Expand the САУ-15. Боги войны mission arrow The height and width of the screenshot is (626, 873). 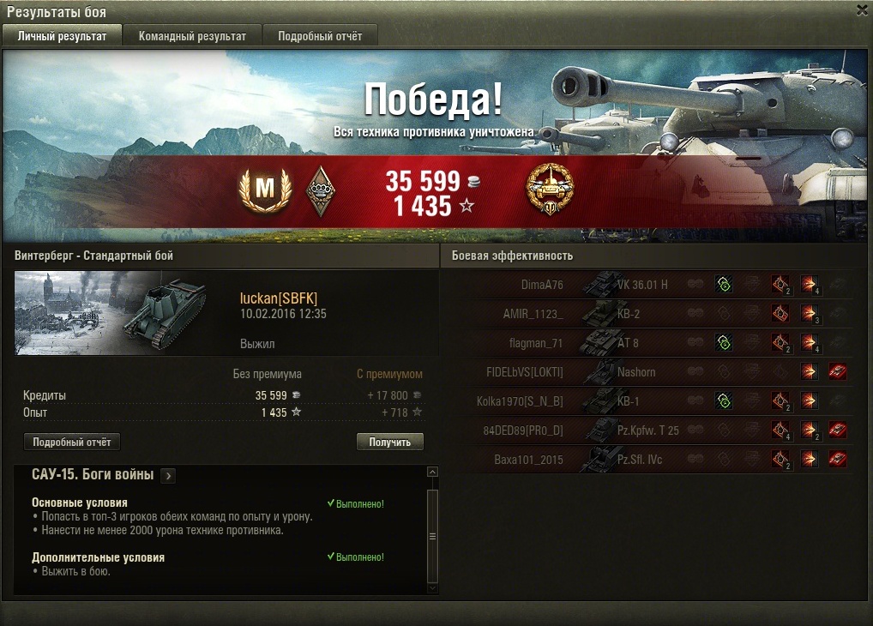coord(168,476)
